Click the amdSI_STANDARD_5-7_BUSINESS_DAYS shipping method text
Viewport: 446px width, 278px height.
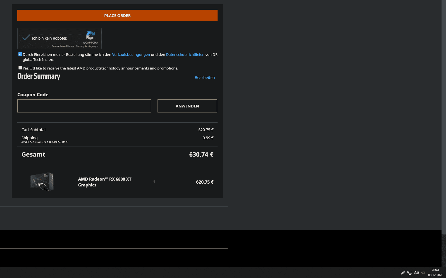[45, 142]
